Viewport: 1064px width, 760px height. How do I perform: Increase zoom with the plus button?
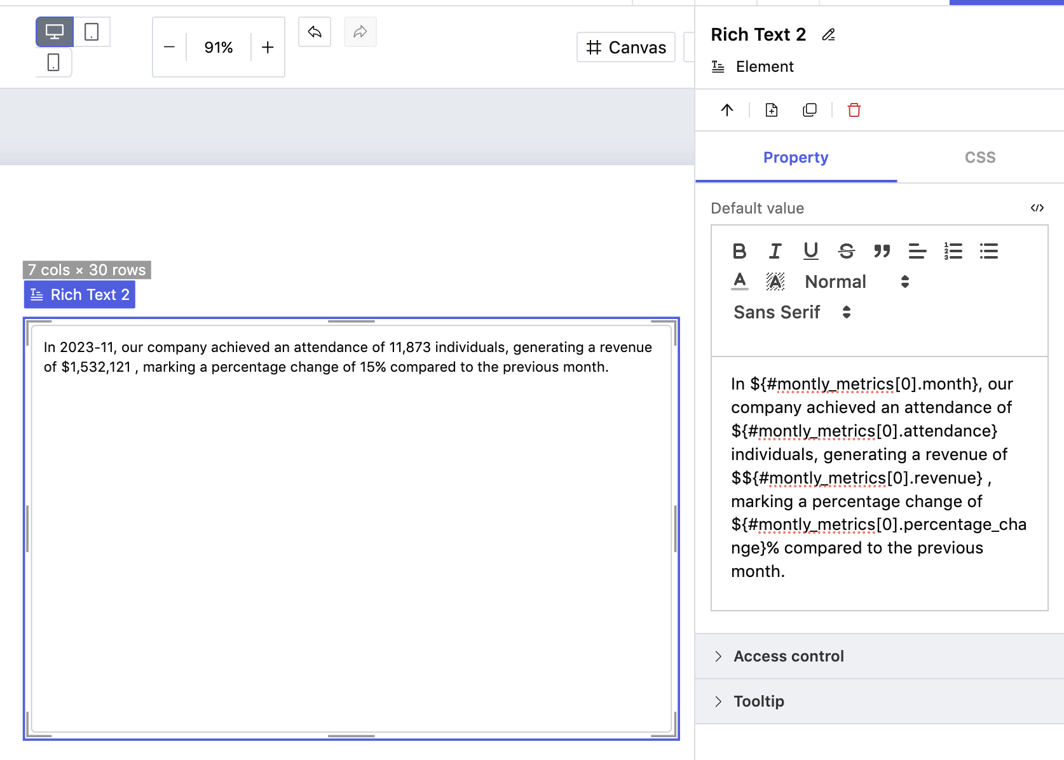[268, 48]
